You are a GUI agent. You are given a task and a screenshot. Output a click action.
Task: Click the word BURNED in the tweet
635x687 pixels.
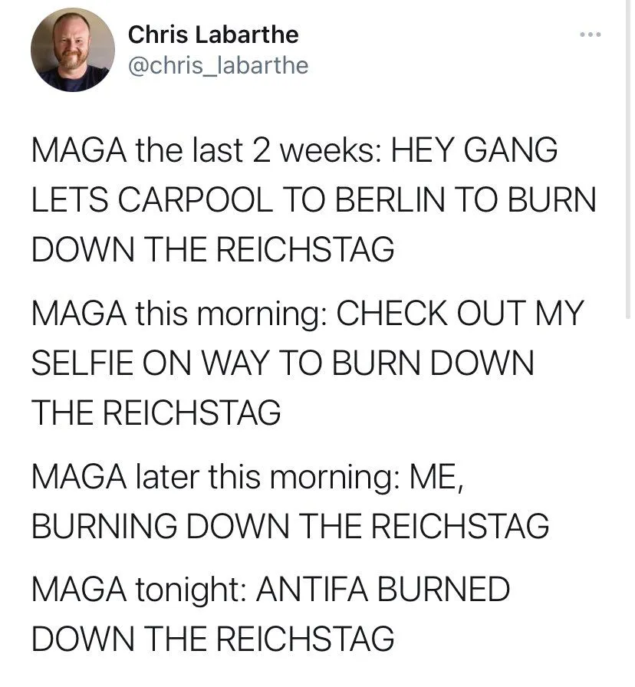(x=454, y=590)
